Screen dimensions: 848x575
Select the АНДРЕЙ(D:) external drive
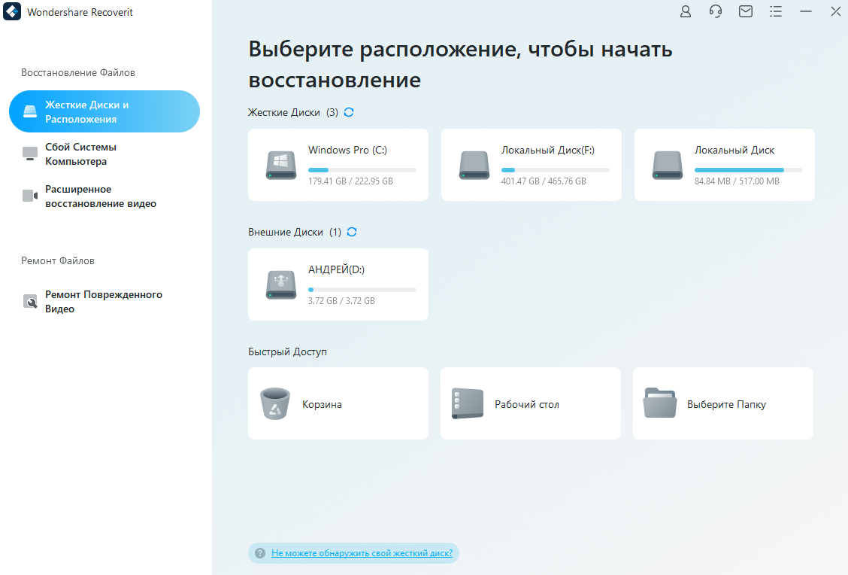click(x=338, y=284)
